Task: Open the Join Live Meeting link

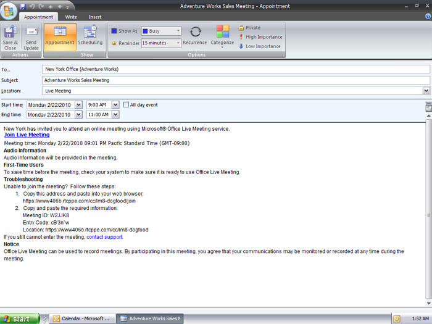Action: click(x=27, y=135)
